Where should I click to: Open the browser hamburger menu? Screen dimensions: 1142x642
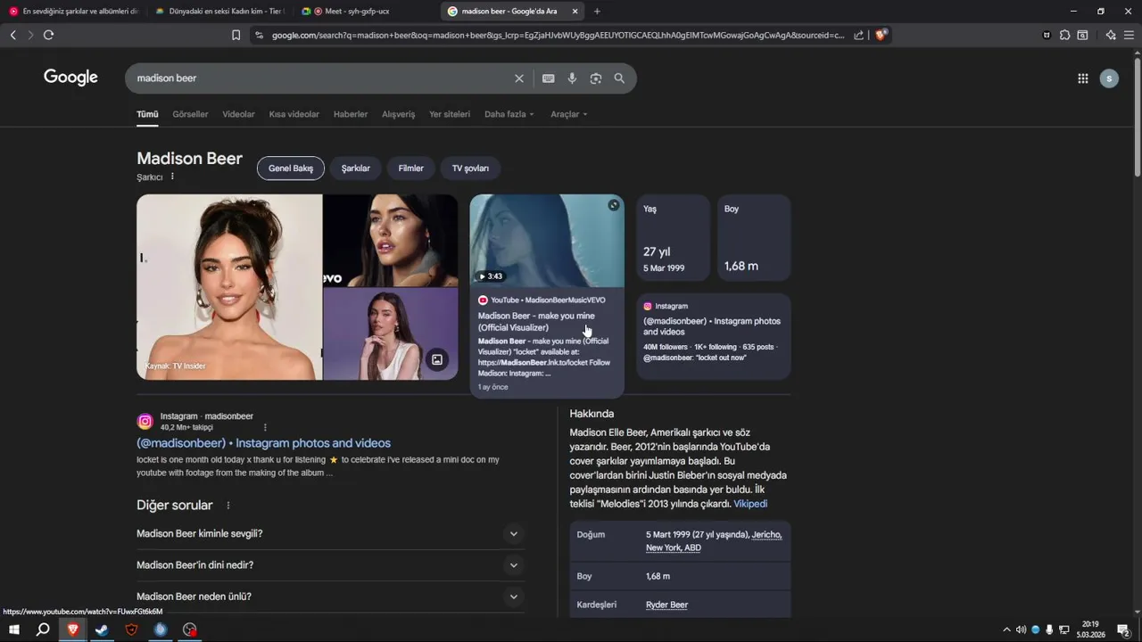(1130, 35)
